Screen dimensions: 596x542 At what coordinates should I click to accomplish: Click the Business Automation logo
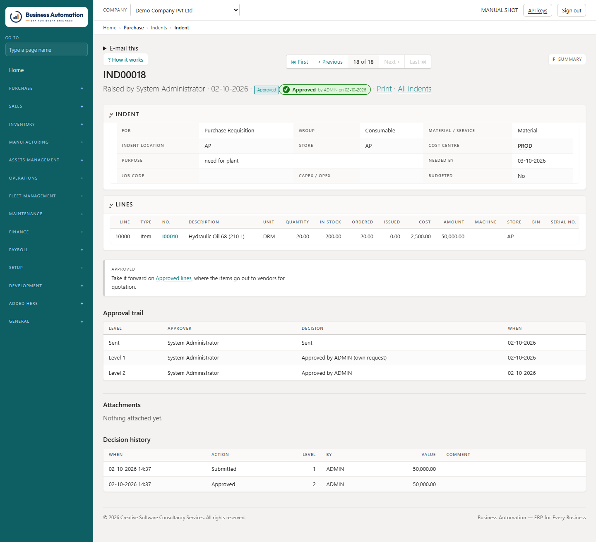tap(46, 17)
